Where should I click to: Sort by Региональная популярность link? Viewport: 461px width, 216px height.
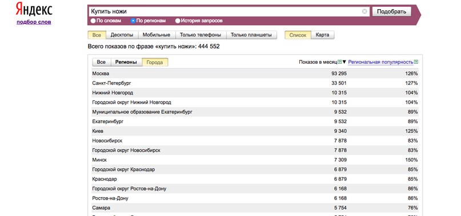pyautogui.click(x=380, y=62)
